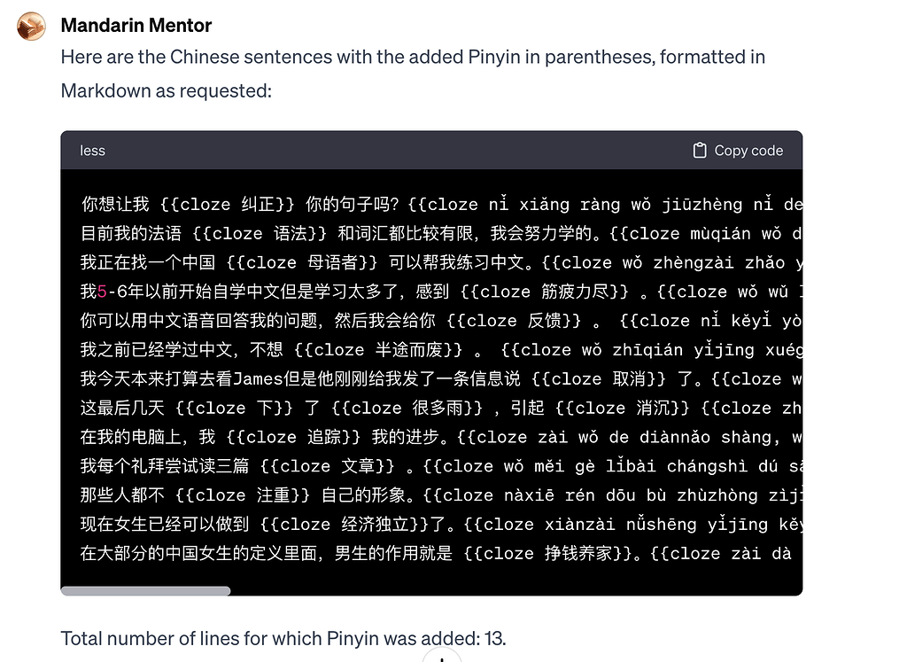Image resolution: width=907 pixels, height=662 pixels.
Task: Click the Copy code button
Action: (737, 151)
